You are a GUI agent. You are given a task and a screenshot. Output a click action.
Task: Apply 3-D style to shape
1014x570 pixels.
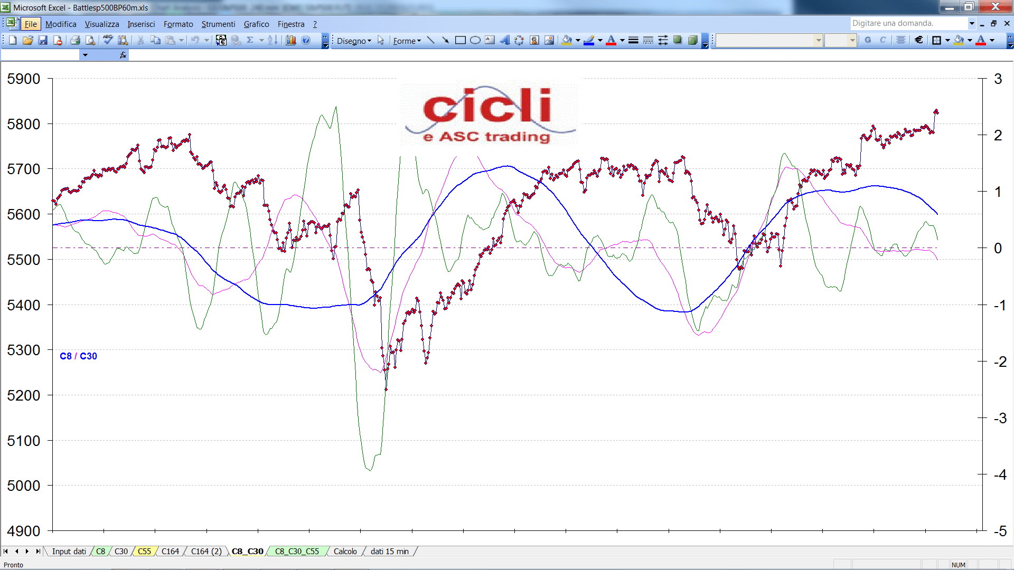[692, 41]
